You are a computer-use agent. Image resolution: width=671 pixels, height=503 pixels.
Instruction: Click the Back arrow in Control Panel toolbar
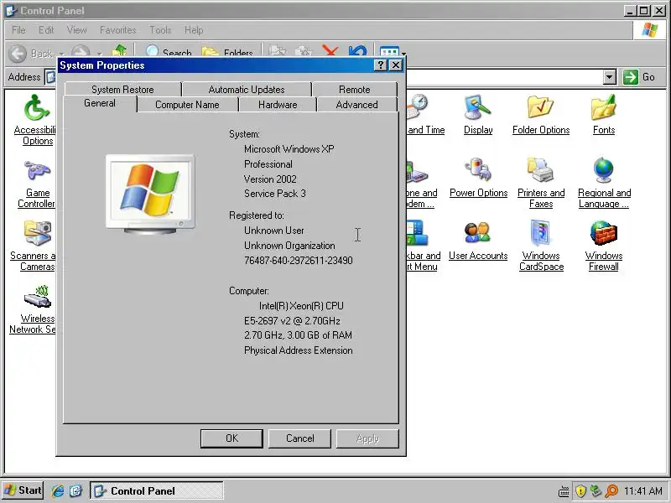18,54
